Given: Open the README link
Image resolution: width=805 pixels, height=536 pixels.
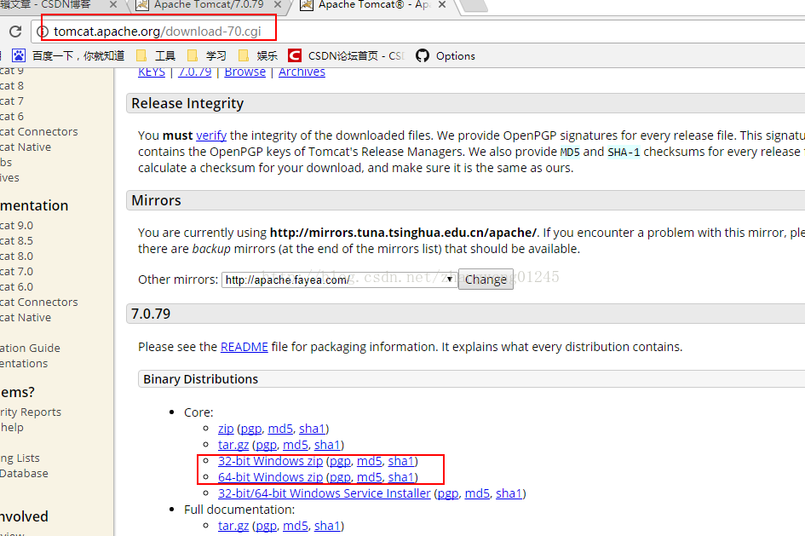Looking at the screenshot, I should pos(244,347).
